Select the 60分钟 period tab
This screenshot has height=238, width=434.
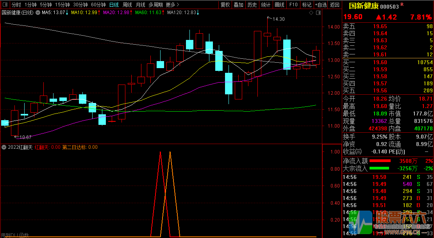(x=98, y=5)
